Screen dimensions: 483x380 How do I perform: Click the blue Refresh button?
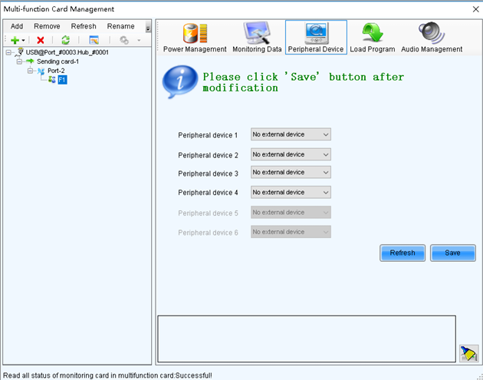pos(402,253)
